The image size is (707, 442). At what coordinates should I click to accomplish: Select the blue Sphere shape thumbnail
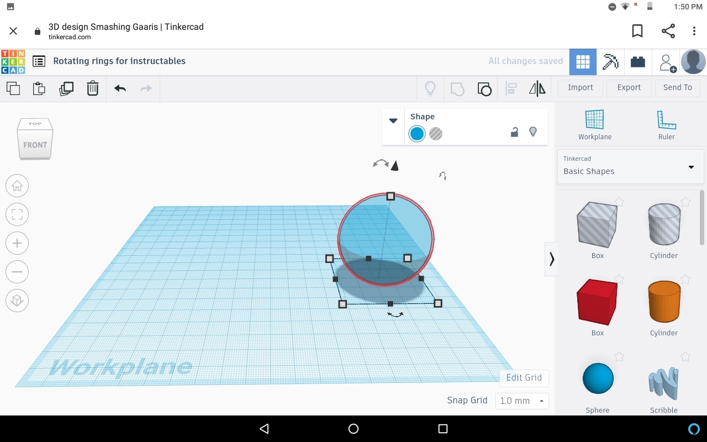(598, 378)
